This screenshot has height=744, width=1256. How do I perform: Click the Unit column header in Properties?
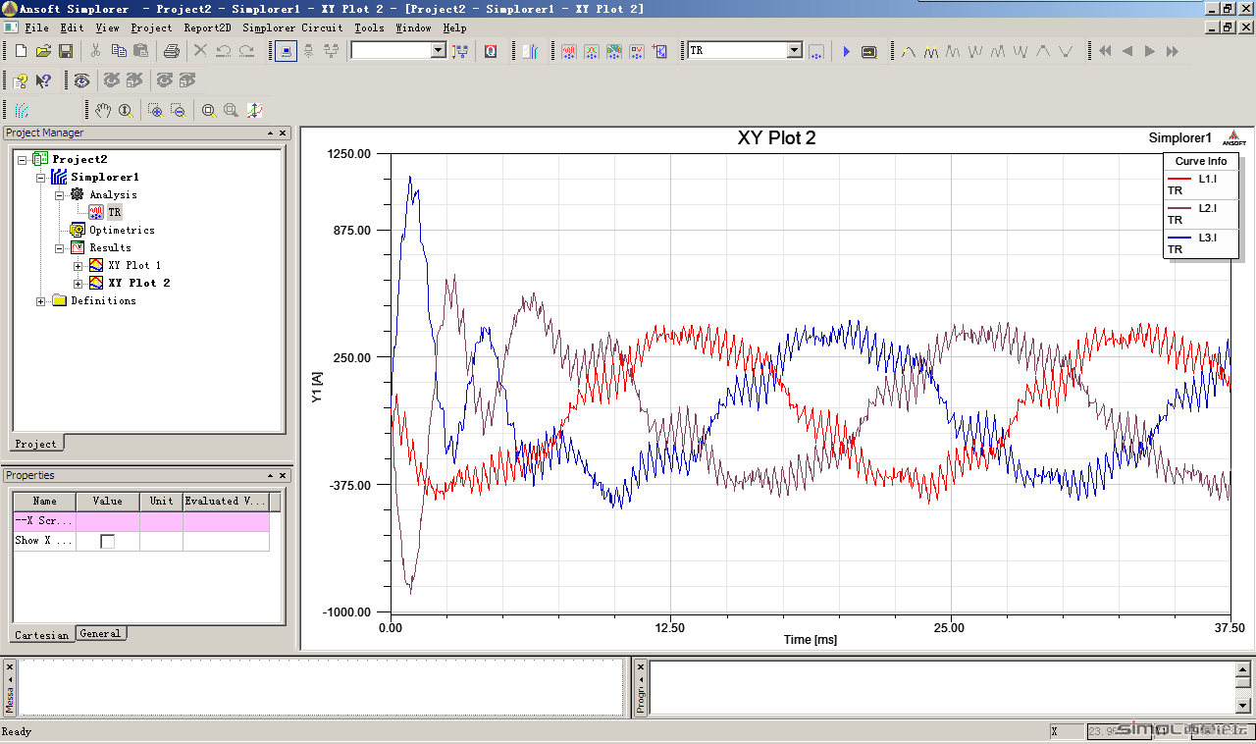pos(161,502)
